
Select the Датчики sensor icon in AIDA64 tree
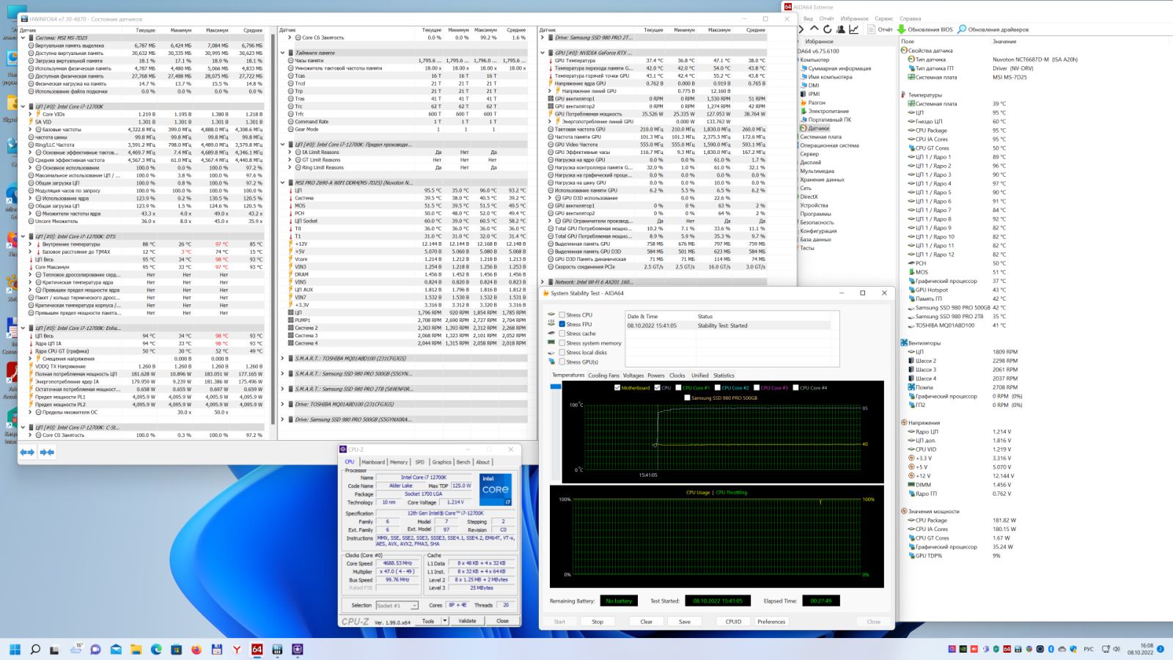pos(804,128)
